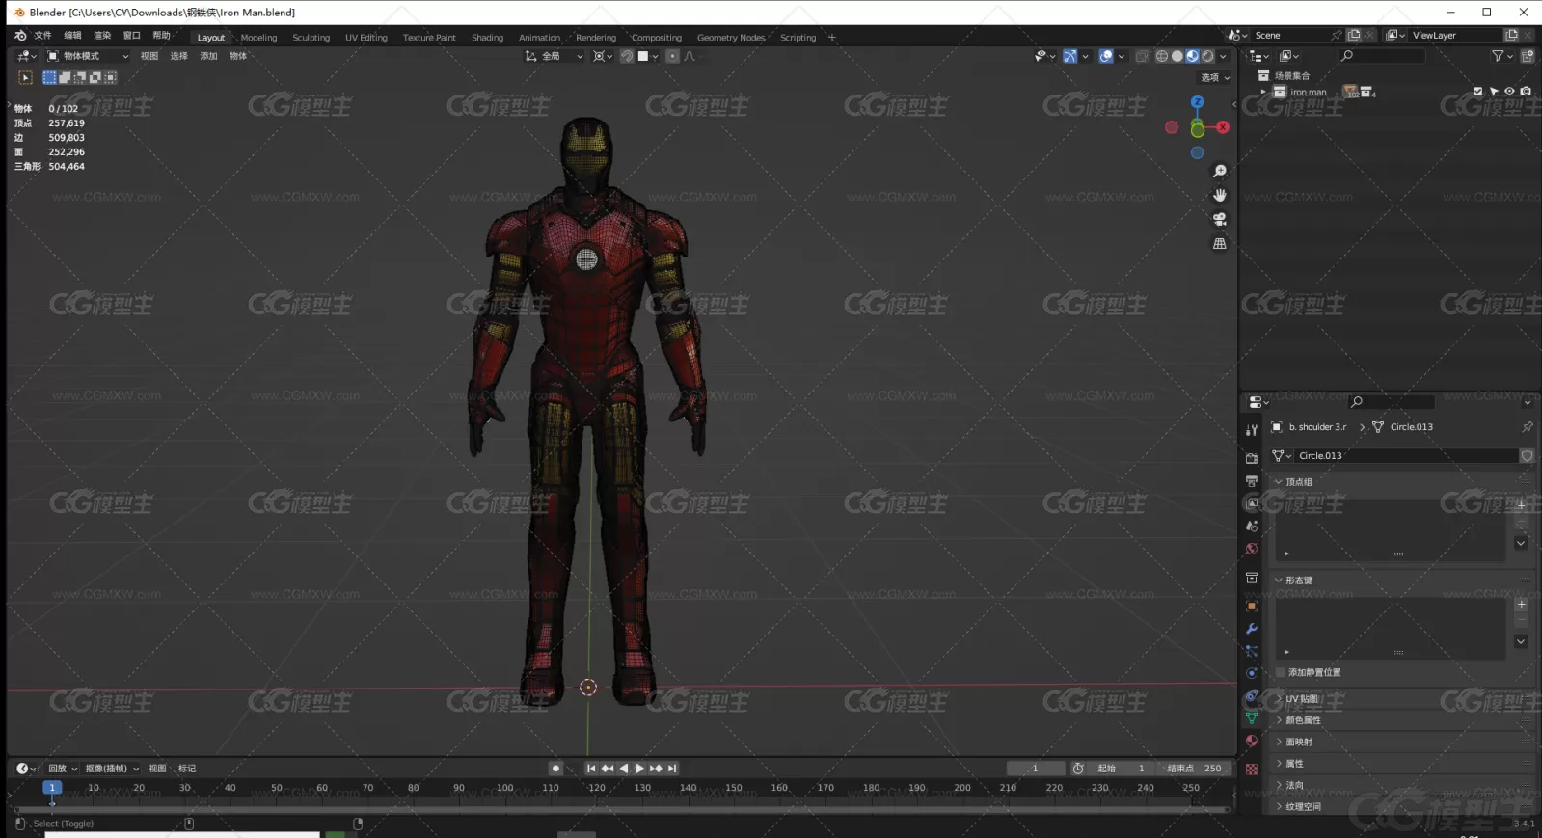Viewport: 1542px width, 838px height.
Task: Open the Texture properties tab
Action: (1252, 770)
